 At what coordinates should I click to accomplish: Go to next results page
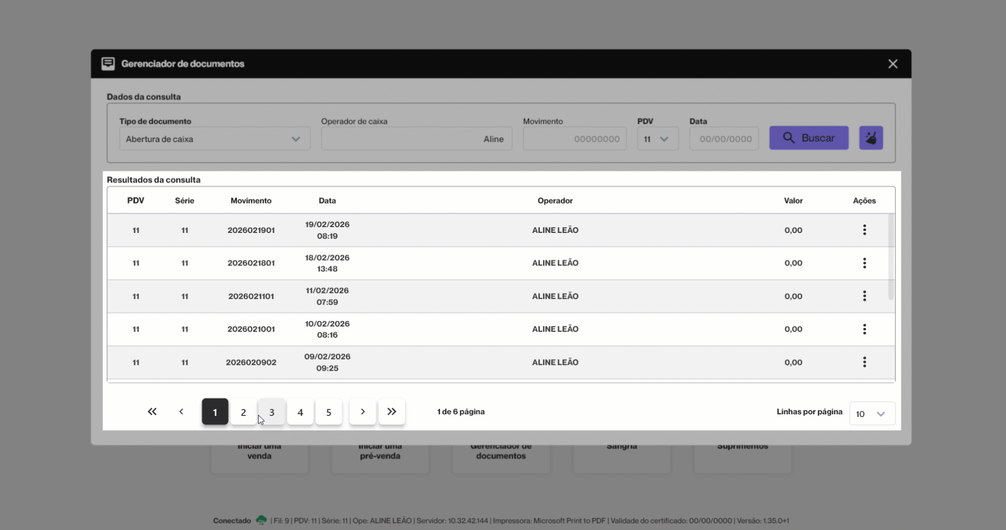pos(363,412)
